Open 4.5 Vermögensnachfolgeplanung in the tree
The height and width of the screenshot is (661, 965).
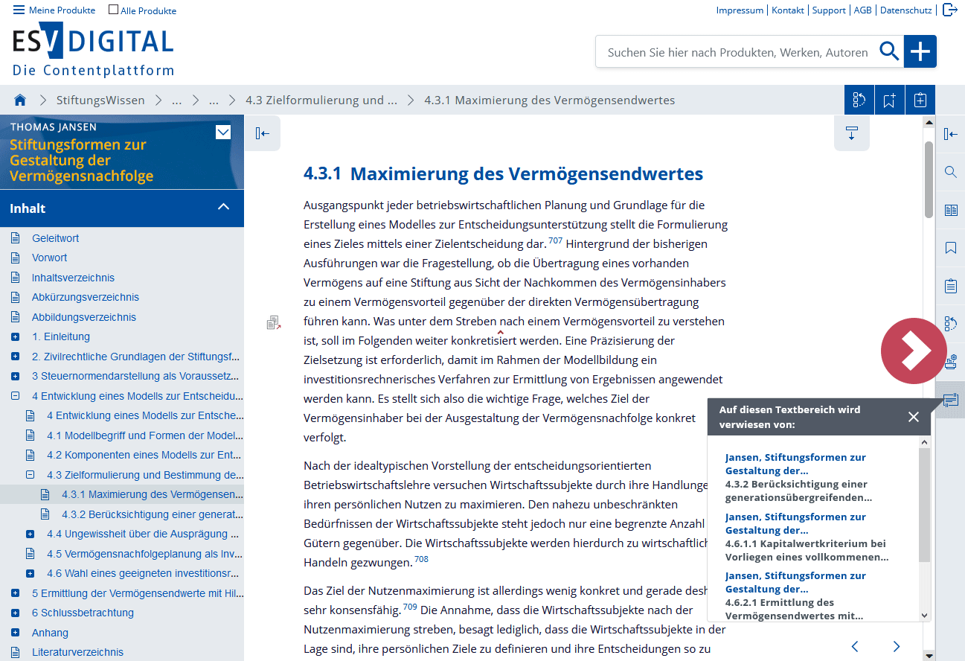pyautogui.click(x=144, y=554)
